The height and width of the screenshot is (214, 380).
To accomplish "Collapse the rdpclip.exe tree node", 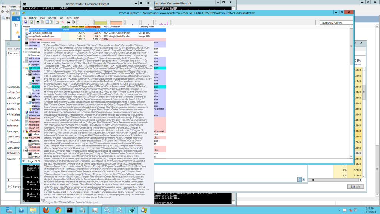I will (24, 62).
